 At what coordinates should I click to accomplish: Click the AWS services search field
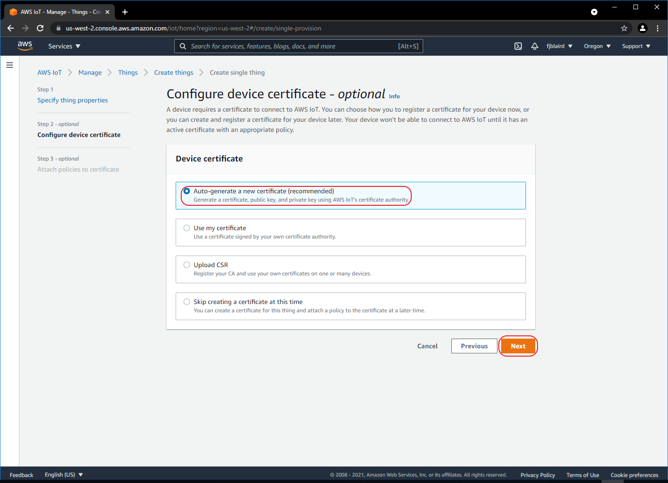point(293,46)
